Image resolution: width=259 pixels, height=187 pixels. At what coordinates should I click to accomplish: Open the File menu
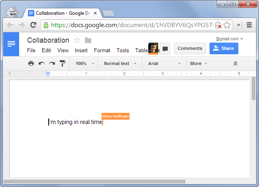click(x=31, y=50)
